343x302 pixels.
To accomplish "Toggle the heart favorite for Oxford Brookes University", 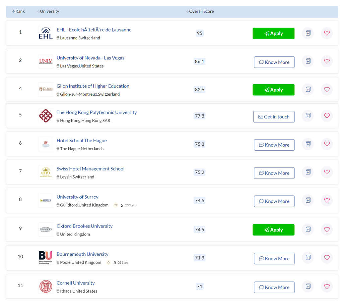I will [327, 230].
